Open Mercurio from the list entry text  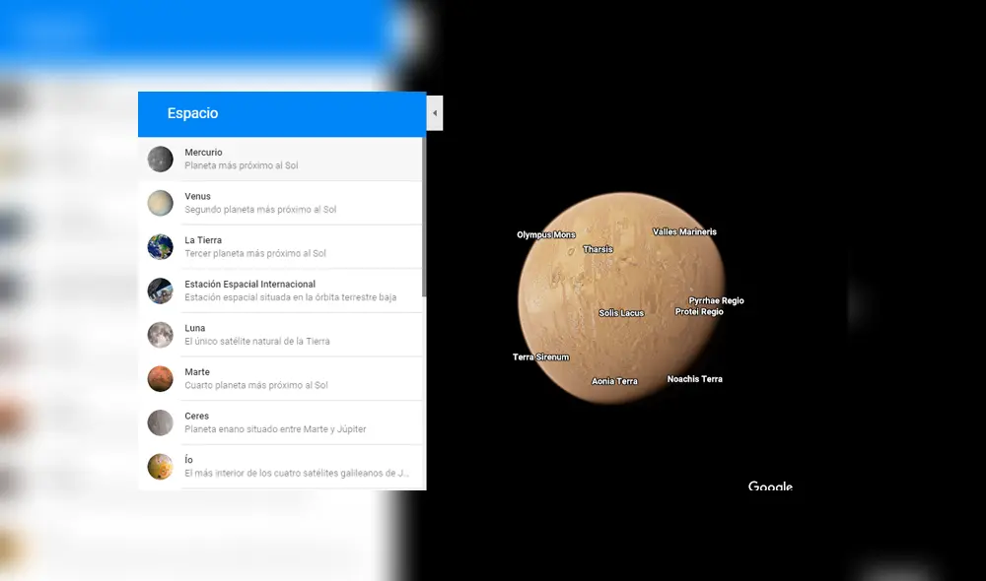(203, 152)
